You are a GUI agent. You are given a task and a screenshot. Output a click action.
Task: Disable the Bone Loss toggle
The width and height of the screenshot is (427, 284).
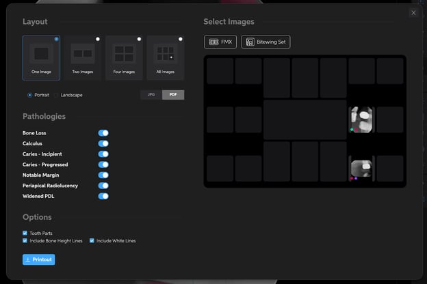[103, 133]
